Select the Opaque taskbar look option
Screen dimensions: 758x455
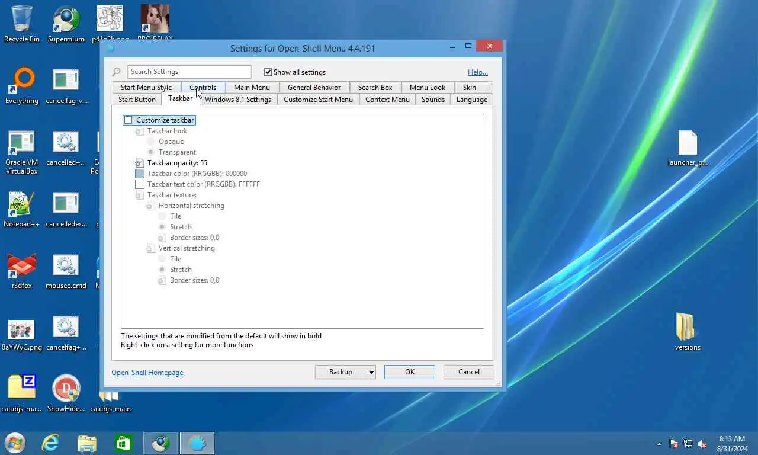coord(151,142)
